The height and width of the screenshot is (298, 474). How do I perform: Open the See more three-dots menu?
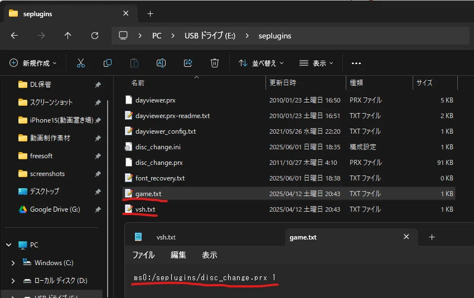click(x=356, y=63)
